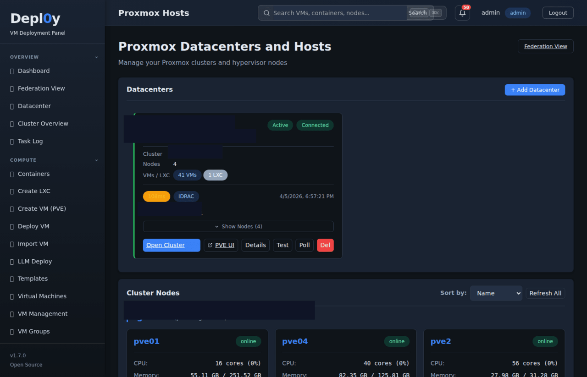Click the 1 LXC badge
This screenshot has height=377, width=587.
point(216,175)
